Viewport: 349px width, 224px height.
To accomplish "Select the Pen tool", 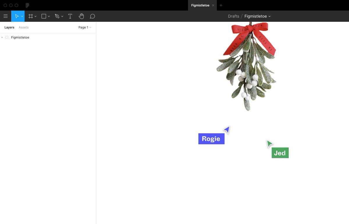I will point(57,16).
